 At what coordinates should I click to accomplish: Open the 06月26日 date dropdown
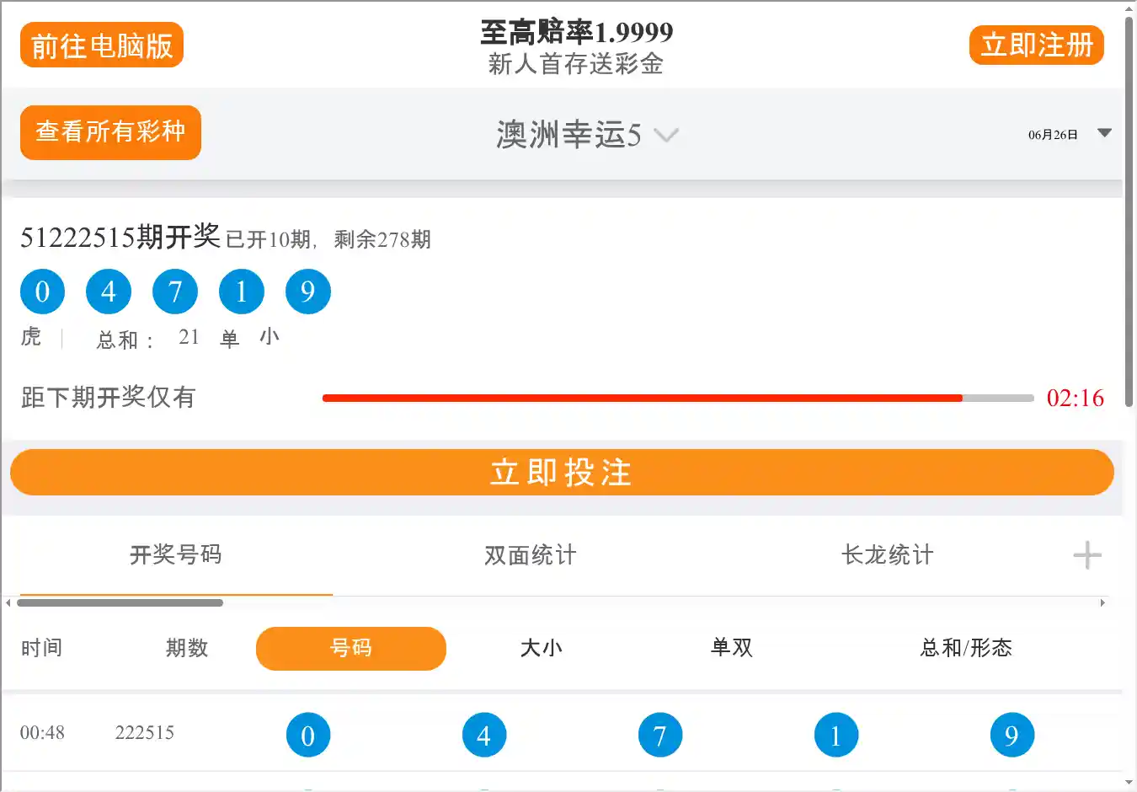[1068, 134]
